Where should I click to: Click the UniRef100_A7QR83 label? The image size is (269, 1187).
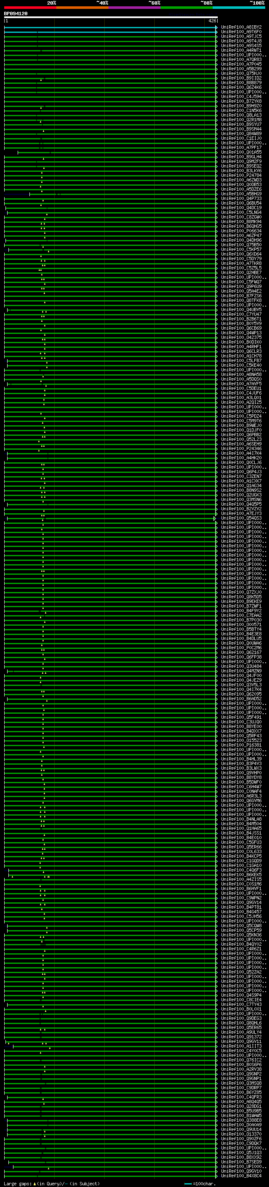click(x=241, y=59)
